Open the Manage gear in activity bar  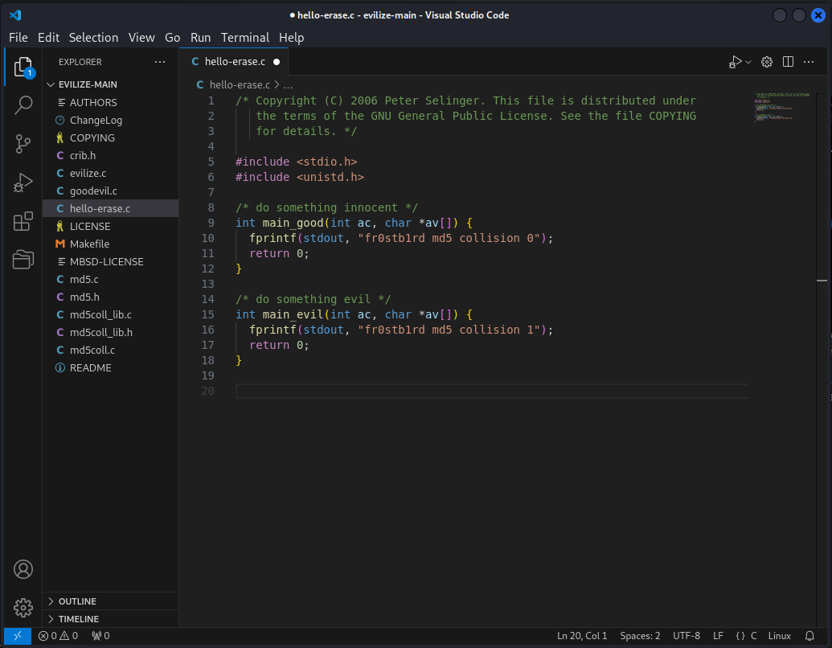tap(23, 607)
